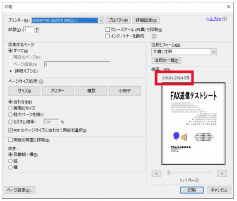The image size is (237, 201).
Task: Select 自動縦/横 orientation radio button
Action: click(x=10, y=155)
